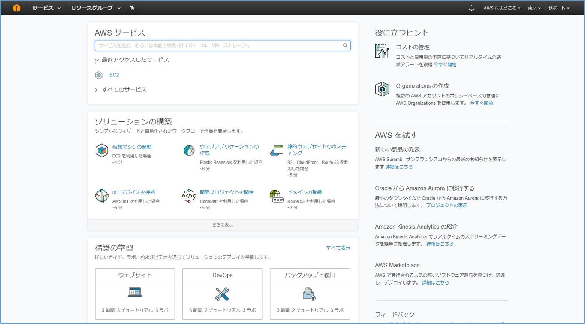Click the IoT device connection icon
Screen dimensions: 585x324
point(102,196)
